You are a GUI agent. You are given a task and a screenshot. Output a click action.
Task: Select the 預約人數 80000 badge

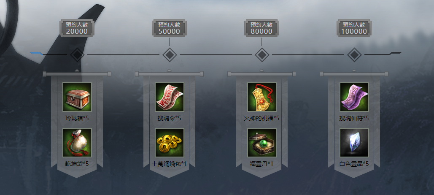click(261, 28)
